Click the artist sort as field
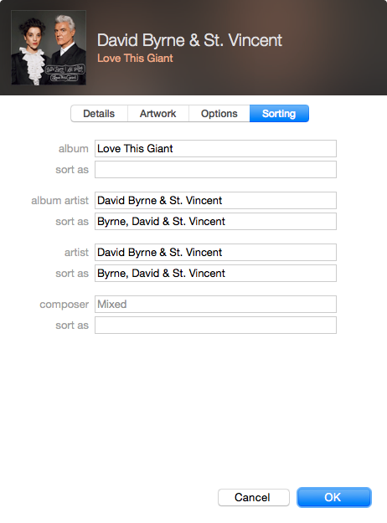Image resolution: width=387 pixels, height=523 pixels. [215, 273]
